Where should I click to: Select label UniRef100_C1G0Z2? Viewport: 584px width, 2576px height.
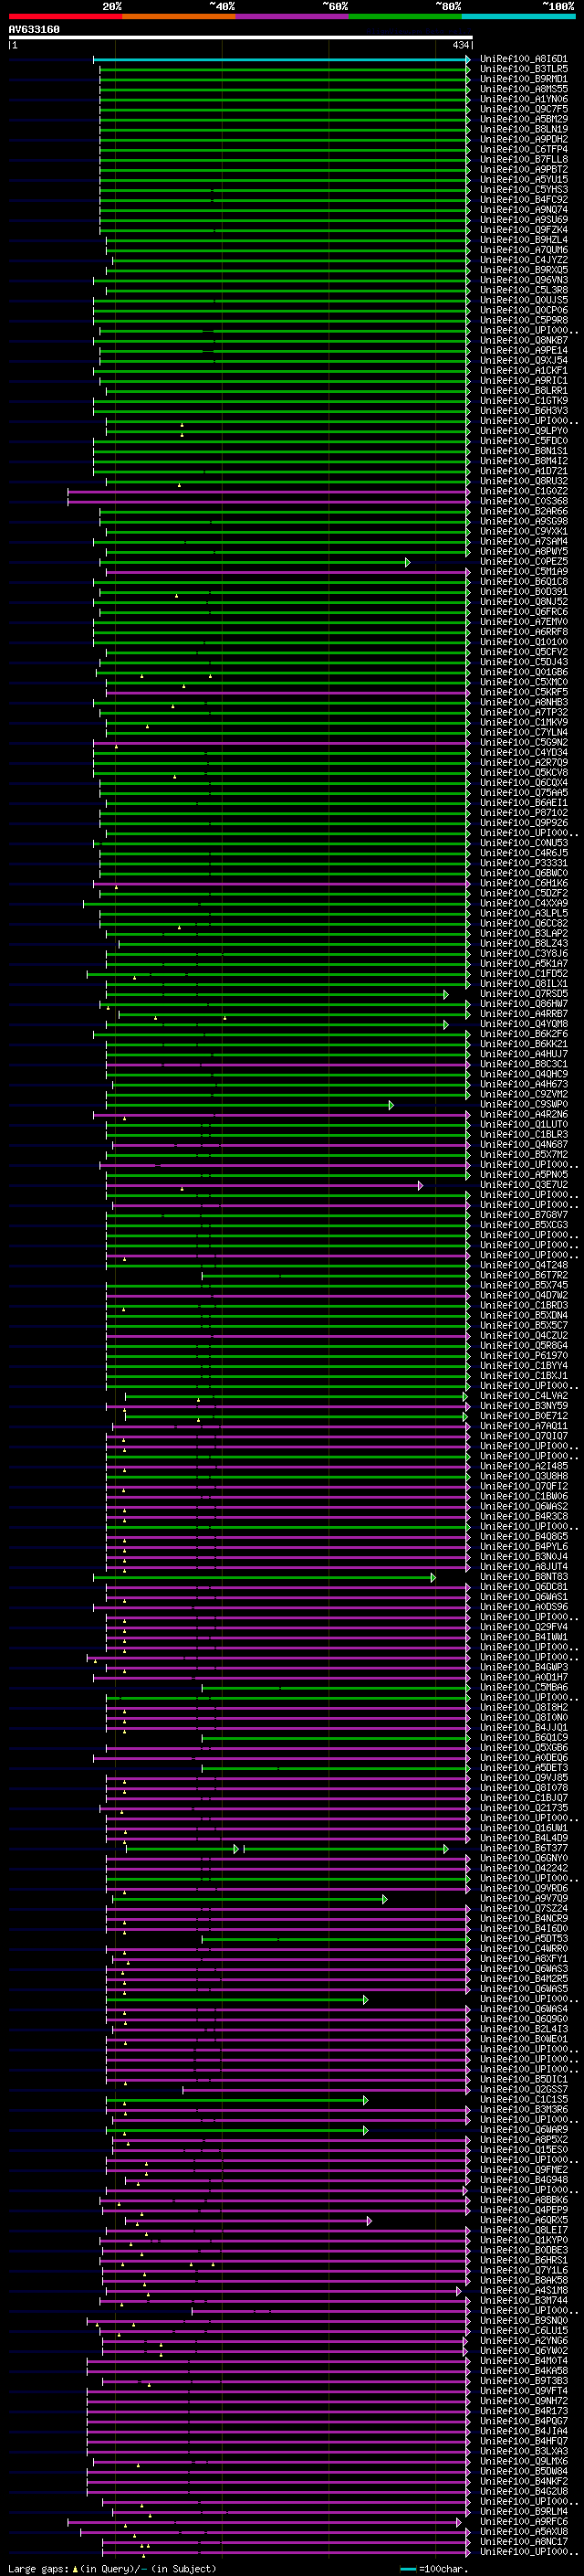coord(523,491)
